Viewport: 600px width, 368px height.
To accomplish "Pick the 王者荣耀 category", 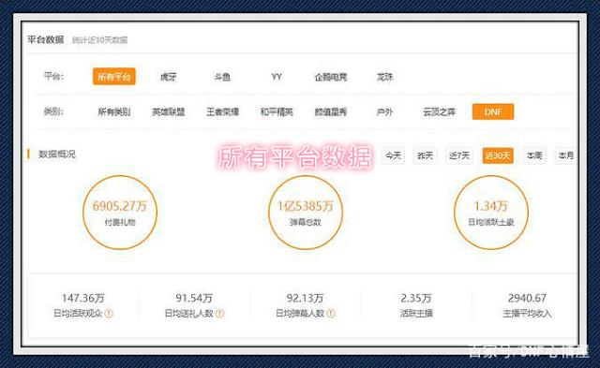I will pyautogui.click(x=222, y=112).
